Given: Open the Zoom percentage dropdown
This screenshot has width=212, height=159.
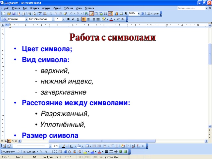Looking at the screenshot, I should (139, 14).
